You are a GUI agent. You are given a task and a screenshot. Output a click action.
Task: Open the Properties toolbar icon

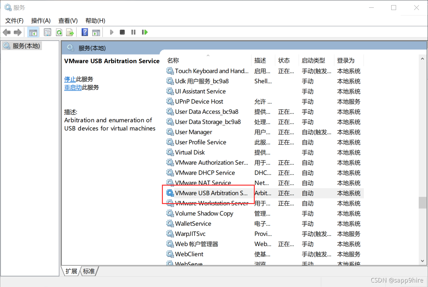tap(48, 32)
